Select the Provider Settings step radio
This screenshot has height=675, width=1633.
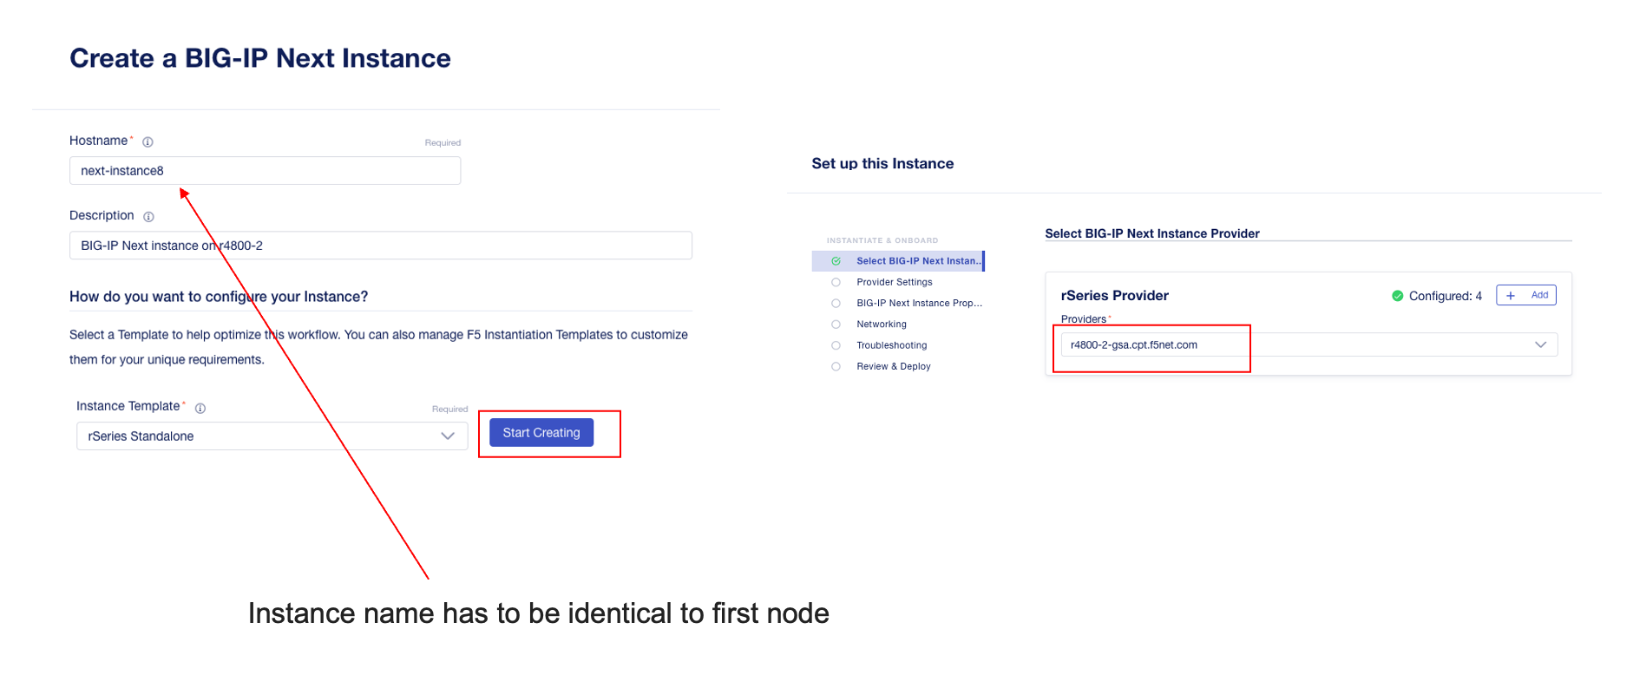836,282
